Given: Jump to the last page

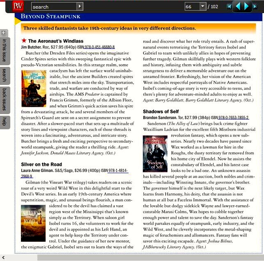Looking at the screenshot, I should point(255,7).
